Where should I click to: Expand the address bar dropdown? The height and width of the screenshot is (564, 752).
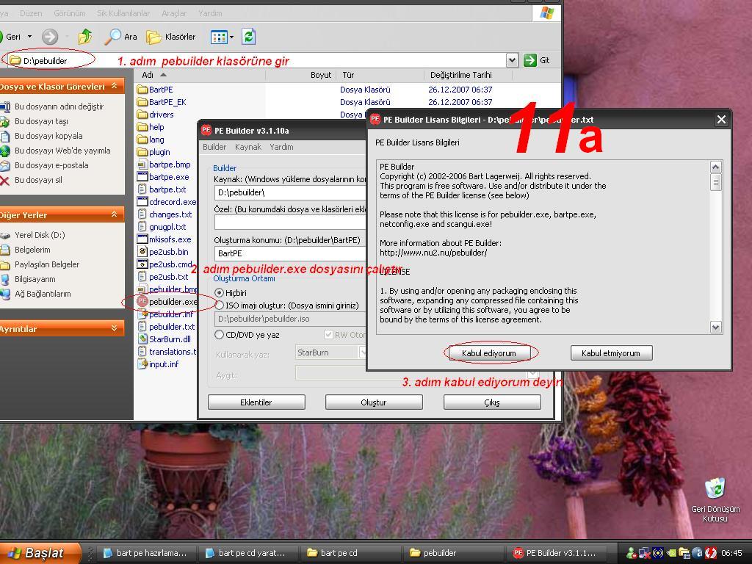point(512,60)
